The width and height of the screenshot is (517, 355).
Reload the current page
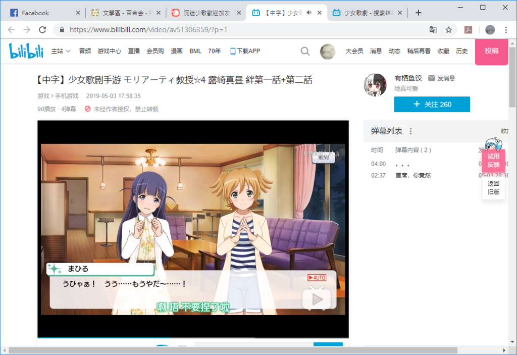click(42, 30)
